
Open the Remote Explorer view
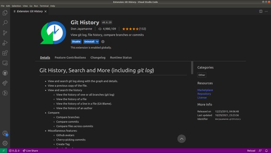tap(5, 63)
